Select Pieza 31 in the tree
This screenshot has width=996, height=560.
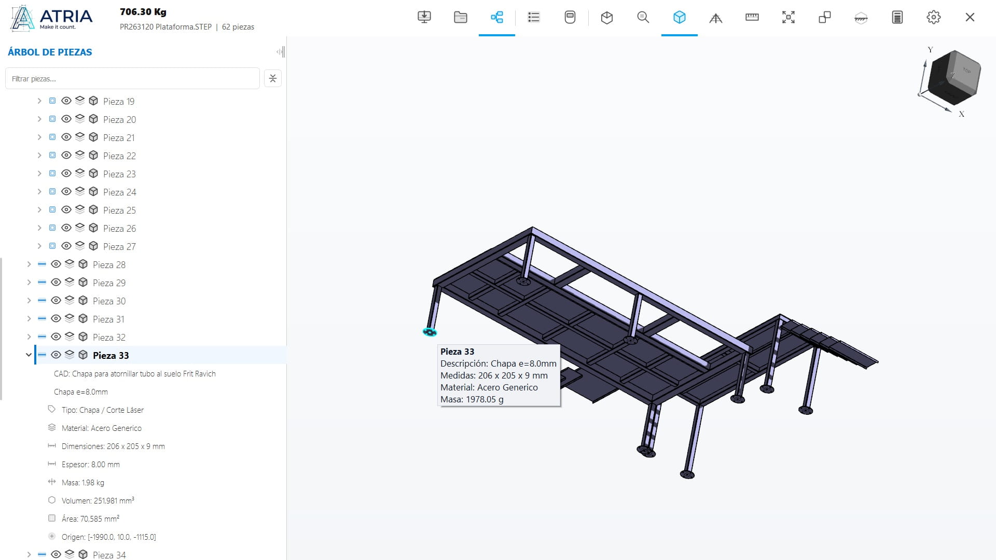[x=108, y=319]
